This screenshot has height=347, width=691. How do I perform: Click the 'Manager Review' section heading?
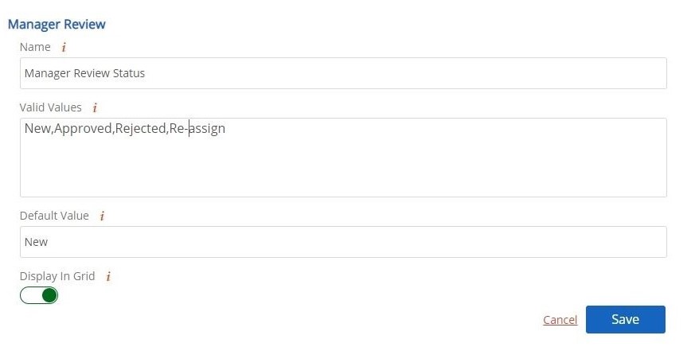(x=57, y=24)
